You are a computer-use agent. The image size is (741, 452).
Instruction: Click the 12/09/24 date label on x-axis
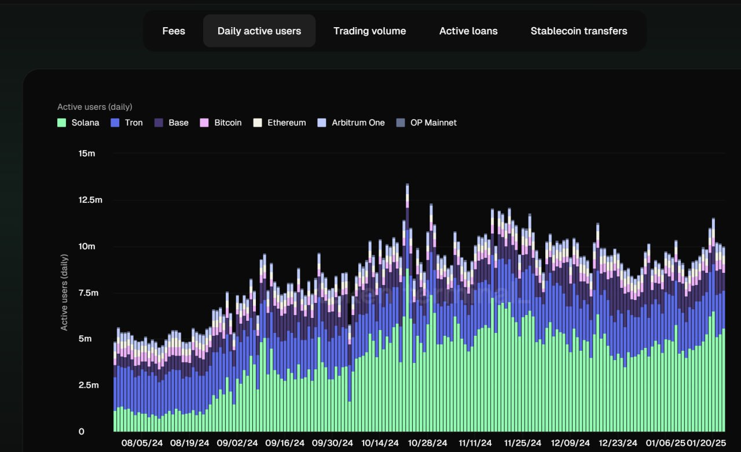[570, 443]
